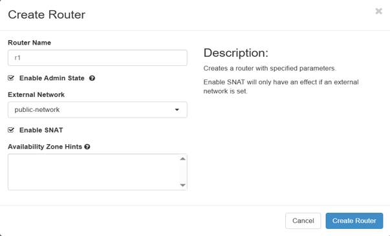Click the public-network selected value

(x=37, y=110)
